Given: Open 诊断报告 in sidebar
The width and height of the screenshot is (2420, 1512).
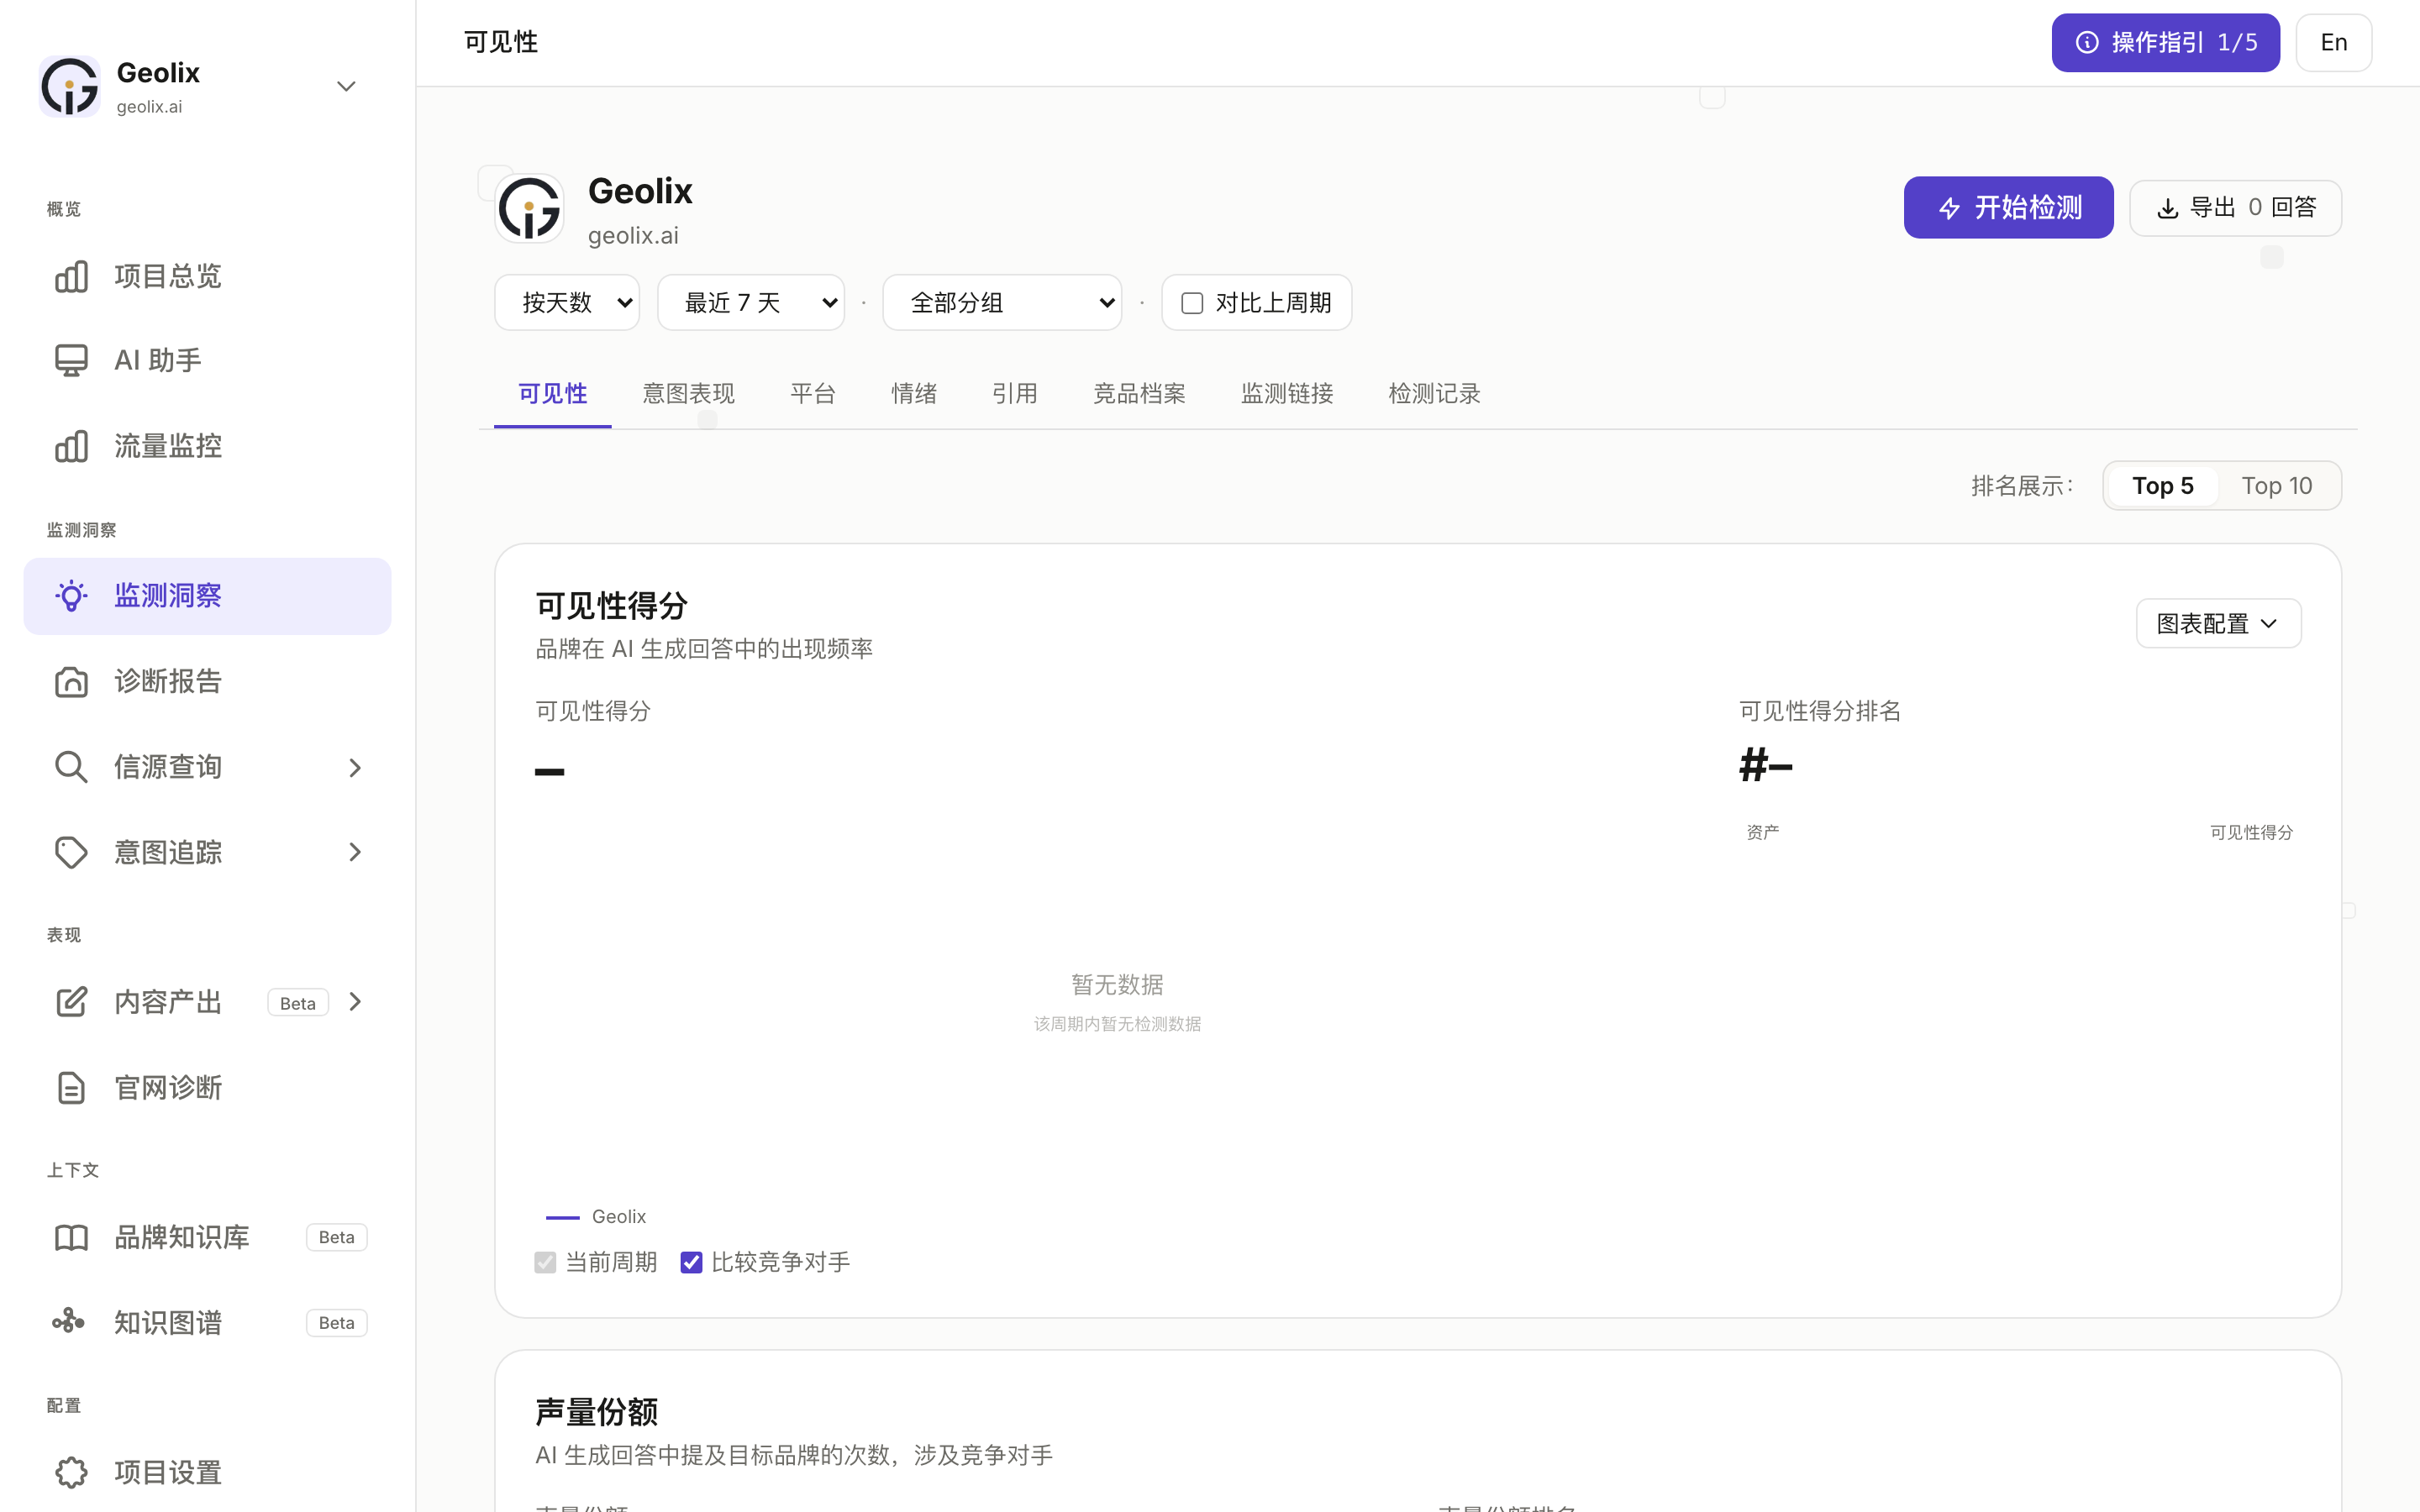Looking at the screenshot, I should (207, 682).
